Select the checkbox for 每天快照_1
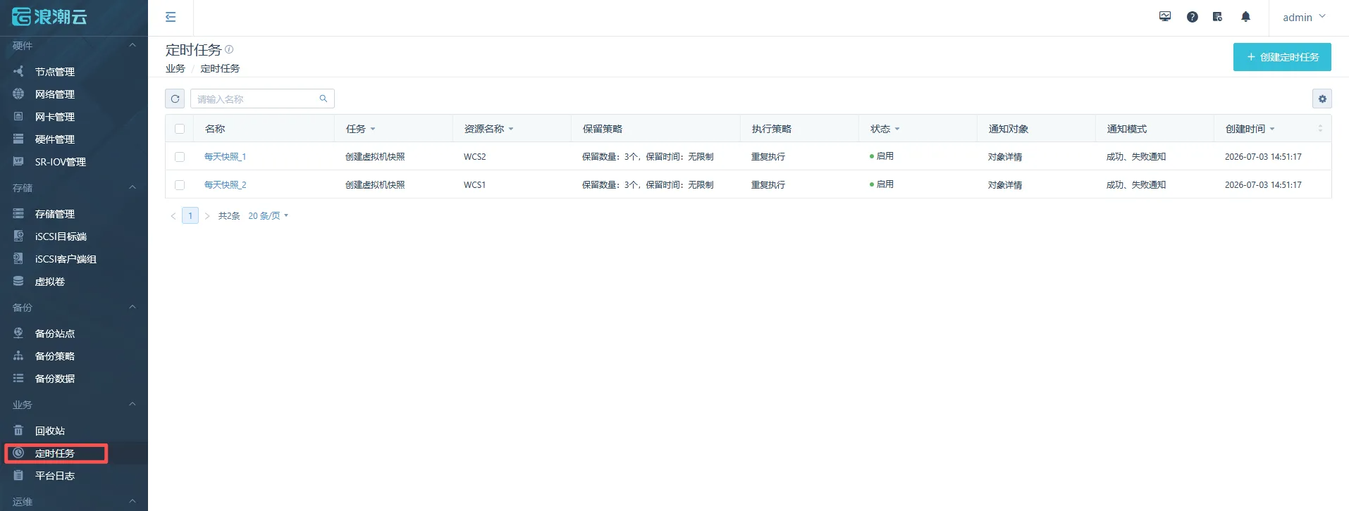Viewport: 1349px width, 511px height. click(x=180, y=157)
